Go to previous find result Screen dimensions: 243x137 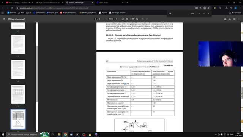pos(199,14)
